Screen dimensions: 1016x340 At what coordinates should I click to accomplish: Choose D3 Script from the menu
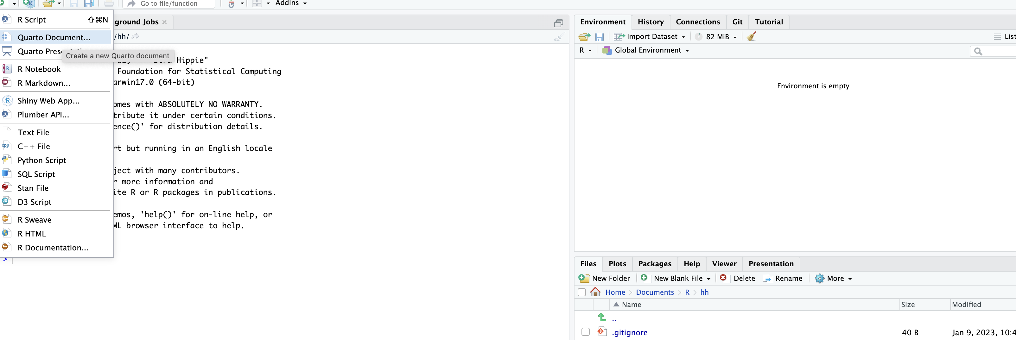click(x=56, y=202)
